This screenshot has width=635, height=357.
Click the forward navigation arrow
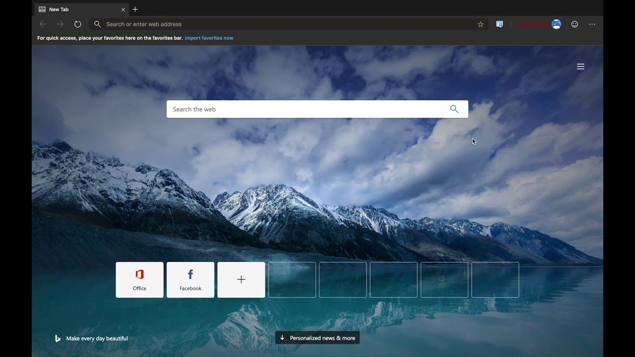[x=61, y=24]
